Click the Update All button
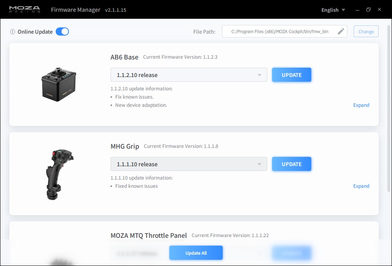 (196, 253)
